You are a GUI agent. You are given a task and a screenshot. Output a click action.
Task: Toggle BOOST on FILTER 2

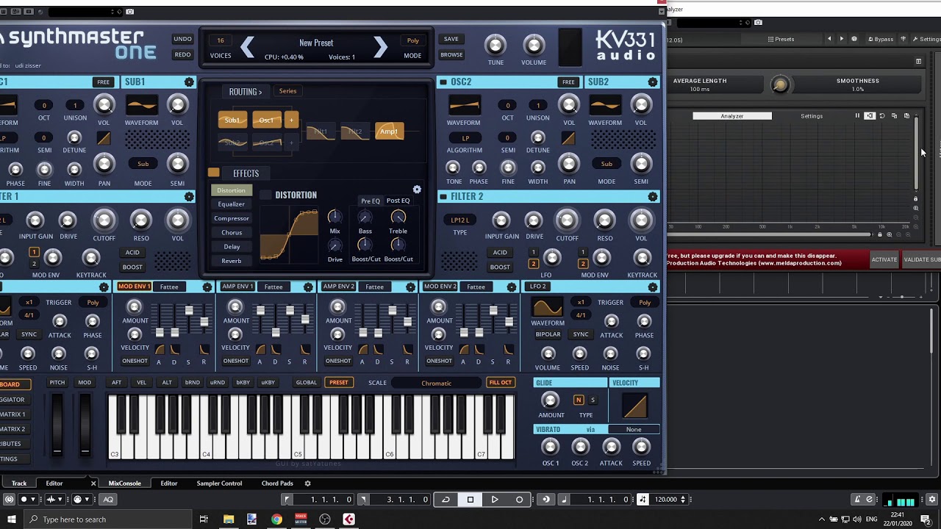(x=500, y=267)
